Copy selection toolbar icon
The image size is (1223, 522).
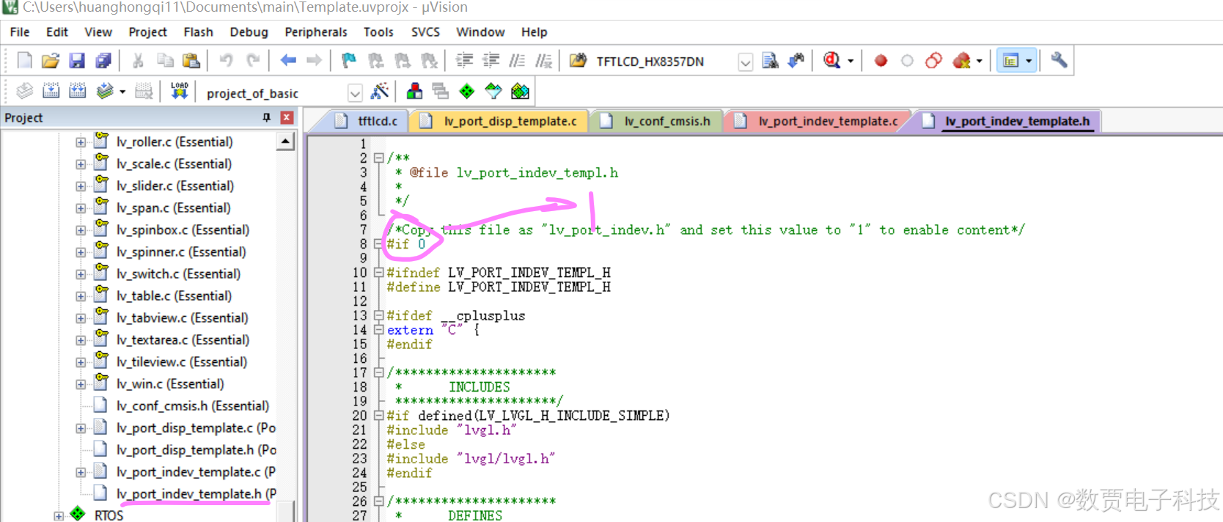(165, 61)
